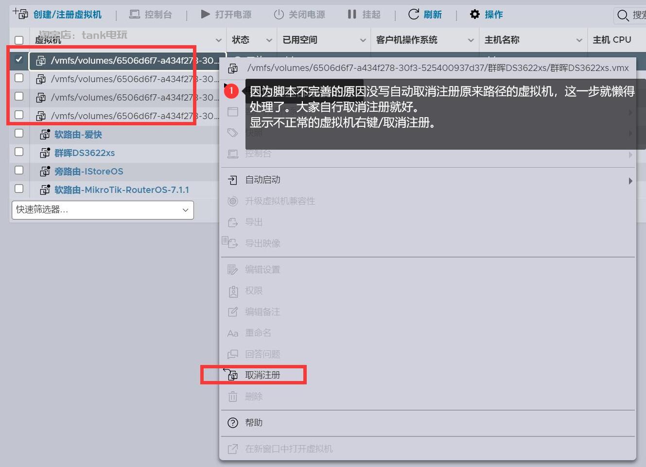Click the VM icon of the first /vmfs/volumes row
The height and width of the screenshot is (467, 646).
pos(41,61)
